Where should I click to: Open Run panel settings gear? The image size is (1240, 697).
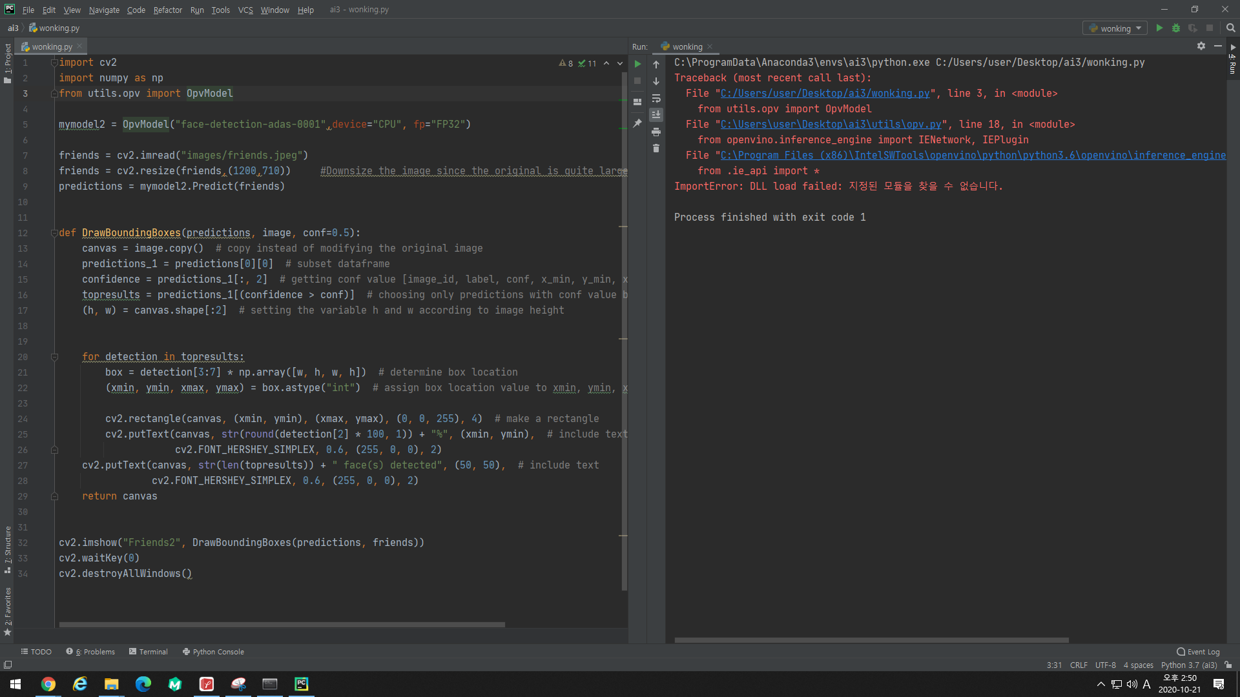coord(1201,46)
